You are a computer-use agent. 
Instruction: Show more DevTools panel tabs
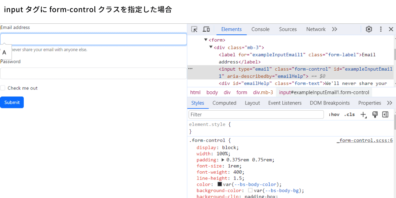[x=335, y=29]
